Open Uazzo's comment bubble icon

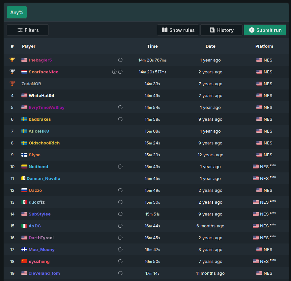[120, 191]
